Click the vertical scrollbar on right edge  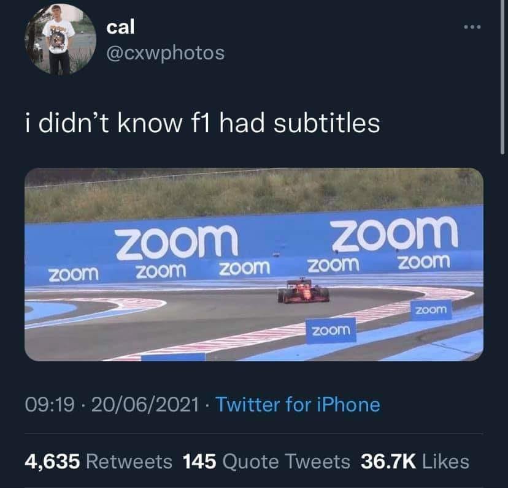tap(502, 78)
